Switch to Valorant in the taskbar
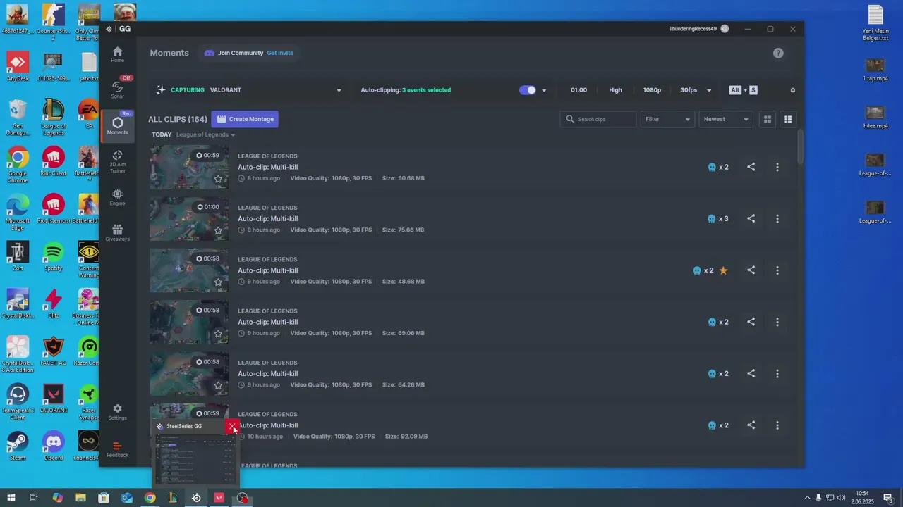The width and height of the screenshot is (903, 507). pos(219,498)
